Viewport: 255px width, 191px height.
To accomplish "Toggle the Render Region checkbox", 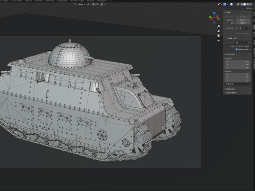I will point(236,33).
